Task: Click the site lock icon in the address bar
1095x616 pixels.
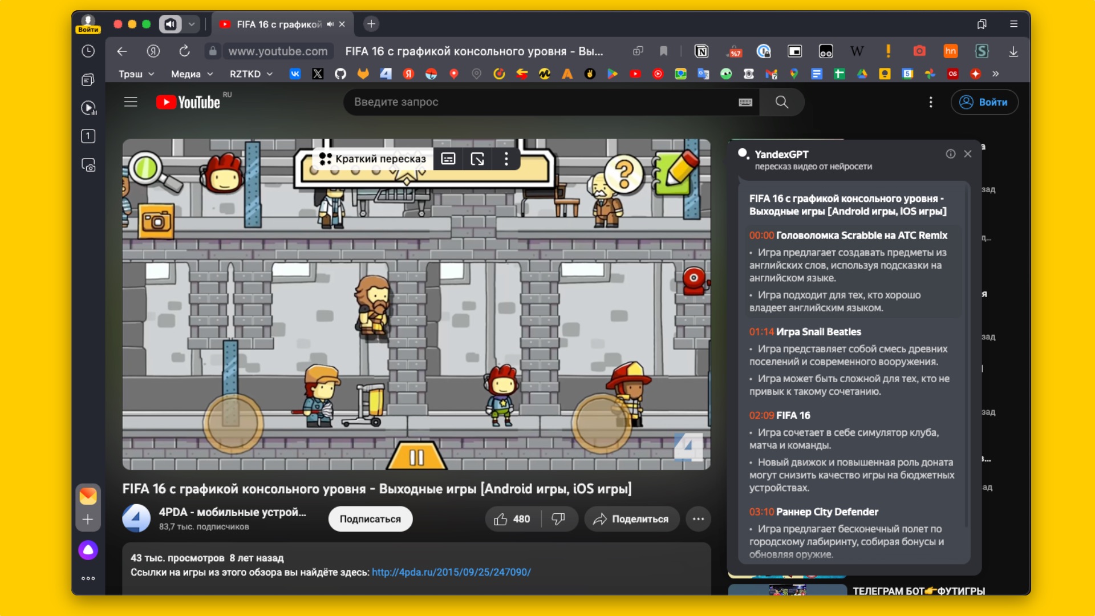Action: point(213,51)
